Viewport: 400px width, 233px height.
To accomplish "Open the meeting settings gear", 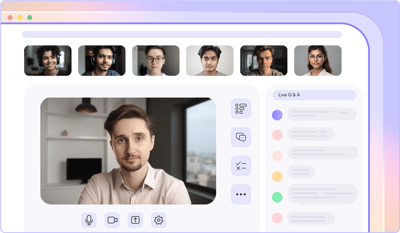I will pyautogui.click(x=159, y=220).
